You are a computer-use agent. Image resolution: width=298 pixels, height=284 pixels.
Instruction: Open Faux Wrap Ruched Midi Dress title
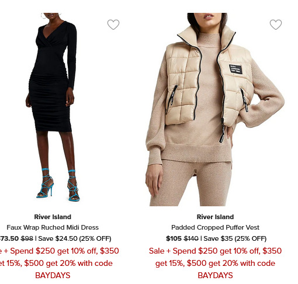click(53, 227)
